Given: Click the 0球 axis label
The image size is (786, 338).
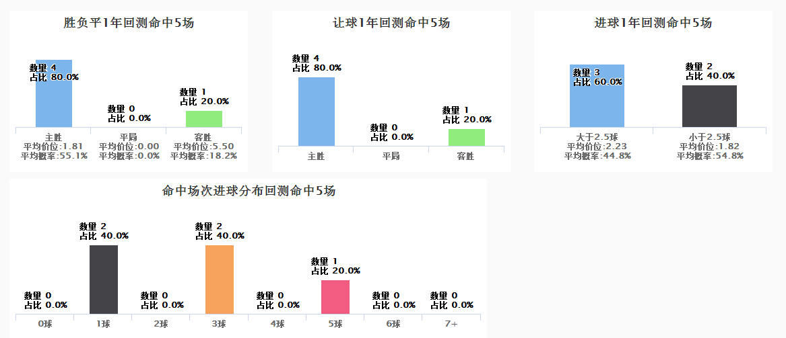Looking at the screenshot, I should (45, 324).
